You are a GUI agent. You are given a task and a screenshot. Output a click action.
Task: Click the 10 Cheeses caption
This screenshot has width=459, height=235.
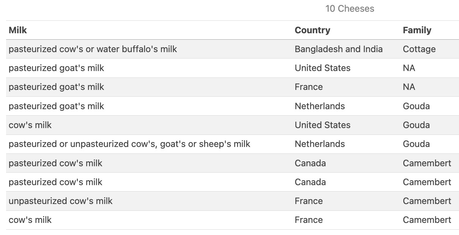350,9
